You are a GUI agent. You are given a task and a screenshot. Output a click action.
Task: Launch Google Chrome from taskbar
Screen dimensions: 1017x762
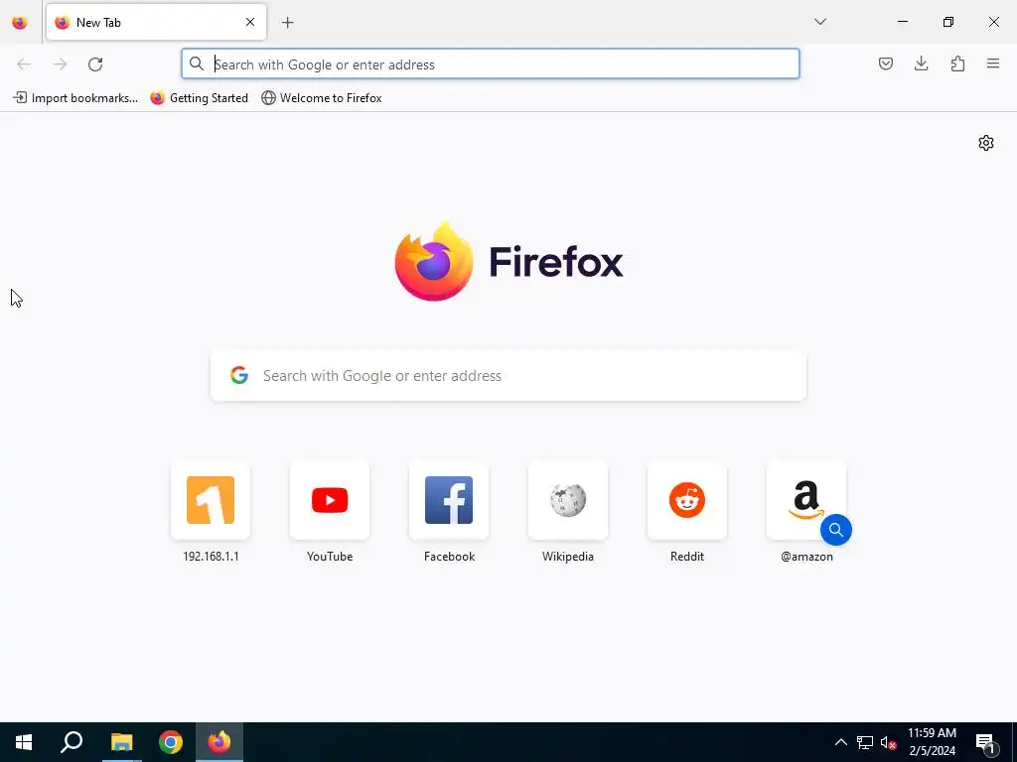[171, 742]
